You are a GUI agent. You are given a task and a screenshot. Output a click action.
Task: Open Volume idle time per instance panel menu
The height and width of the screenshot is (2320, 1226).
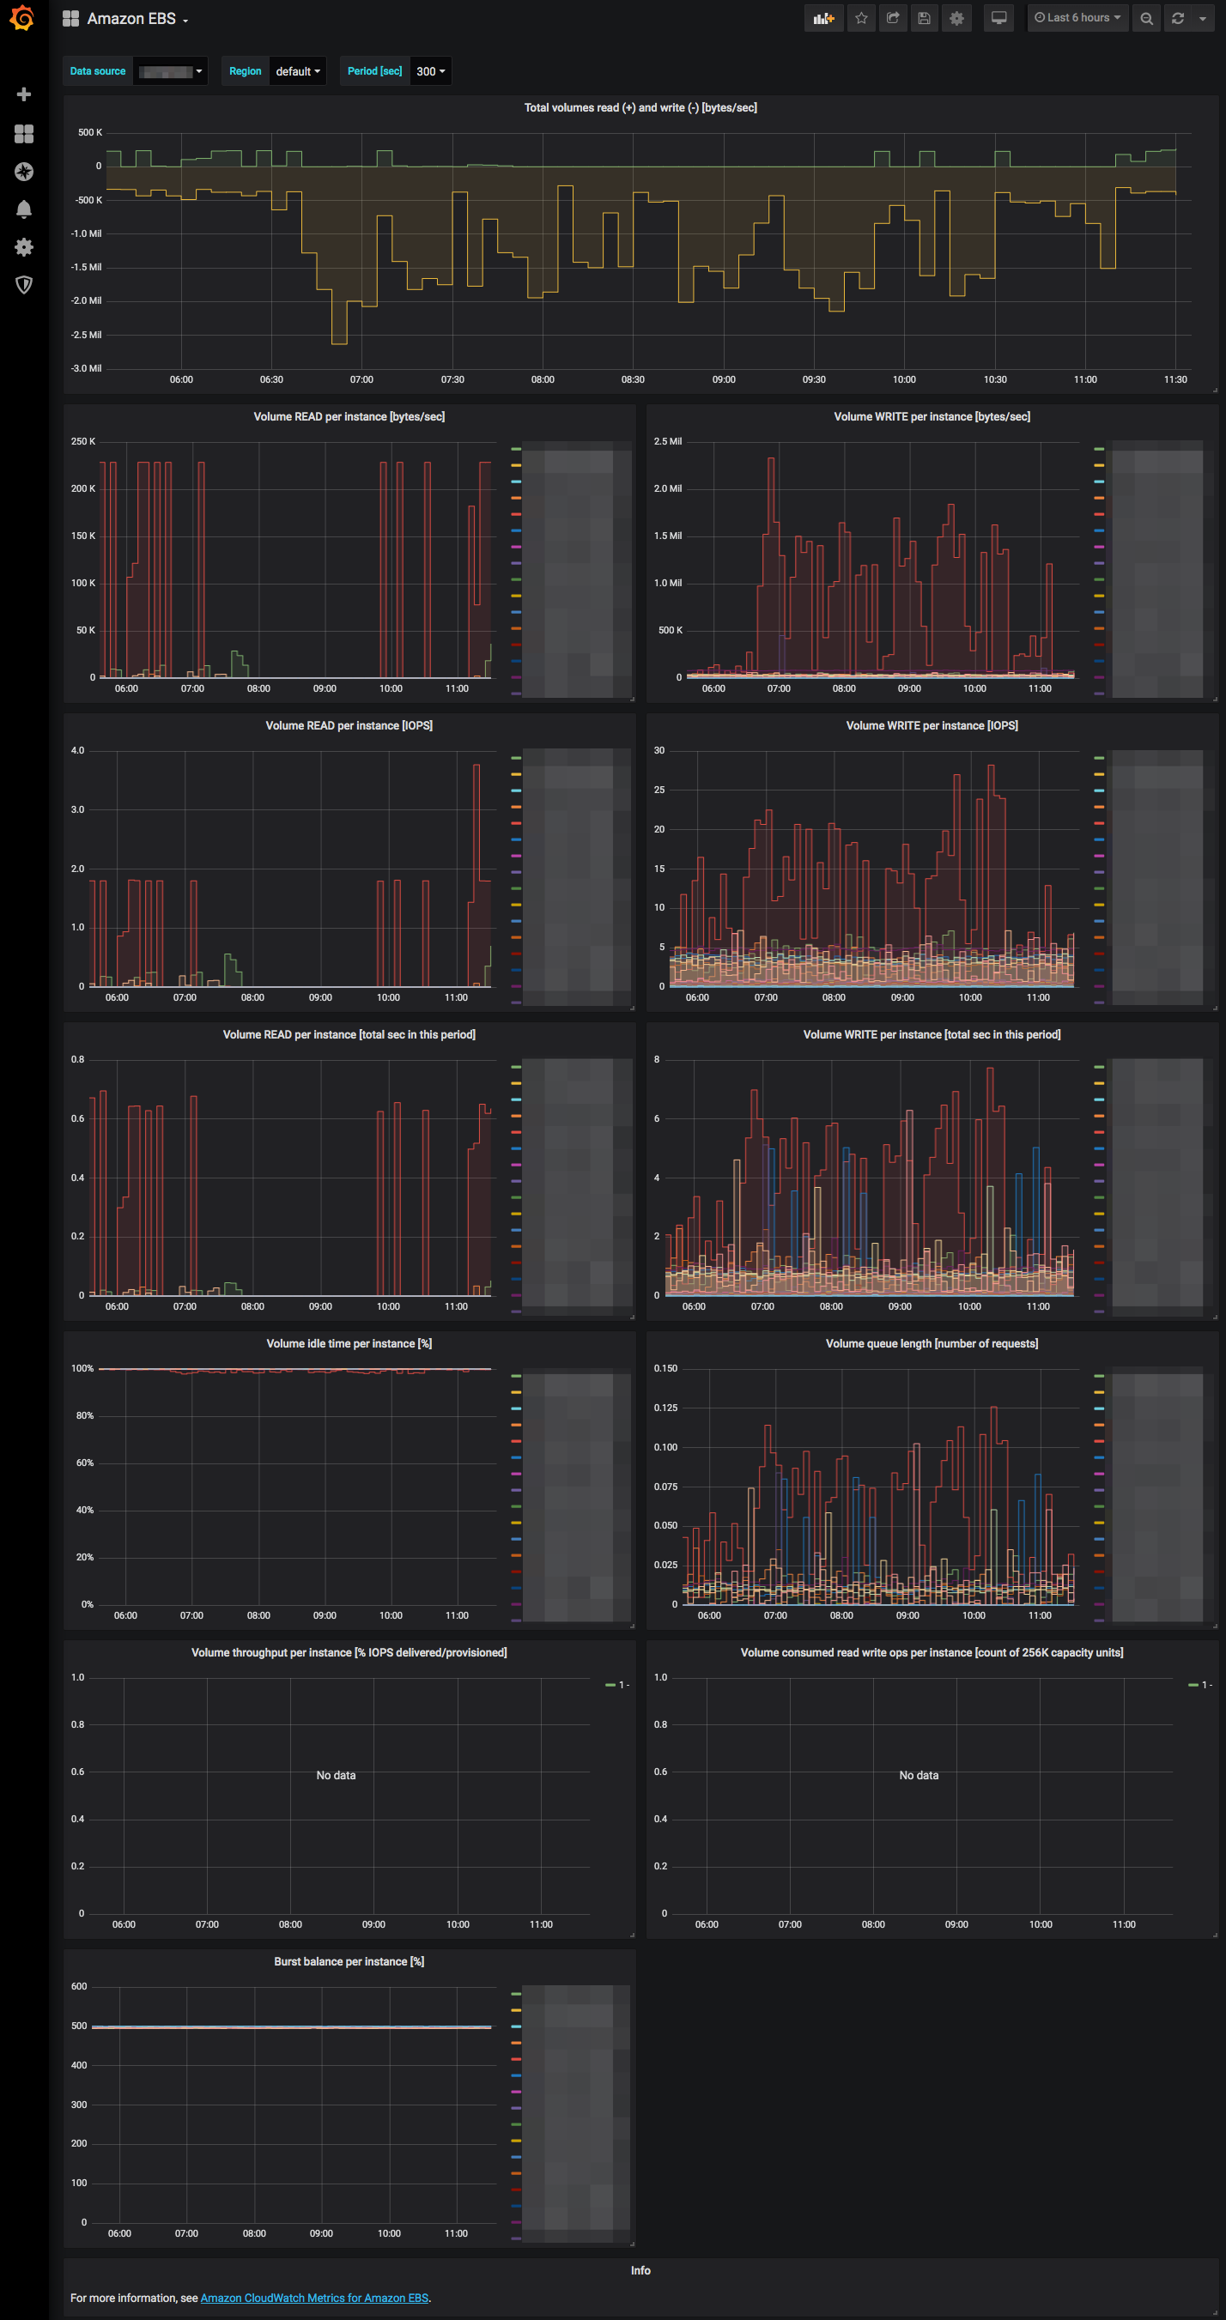click(x=349, y=1344)
